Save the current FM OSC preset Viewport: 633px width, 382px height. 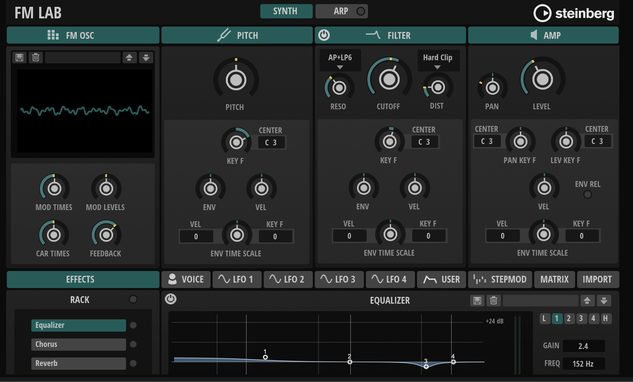[19, 57]
